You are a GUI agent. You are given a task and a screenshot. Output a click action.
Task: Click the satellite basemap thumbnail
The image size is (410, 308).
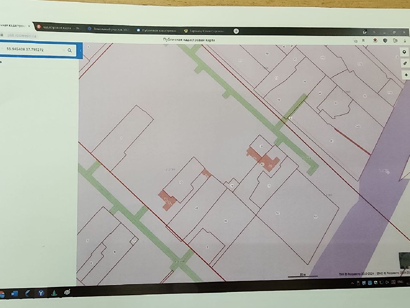(404, 260)
